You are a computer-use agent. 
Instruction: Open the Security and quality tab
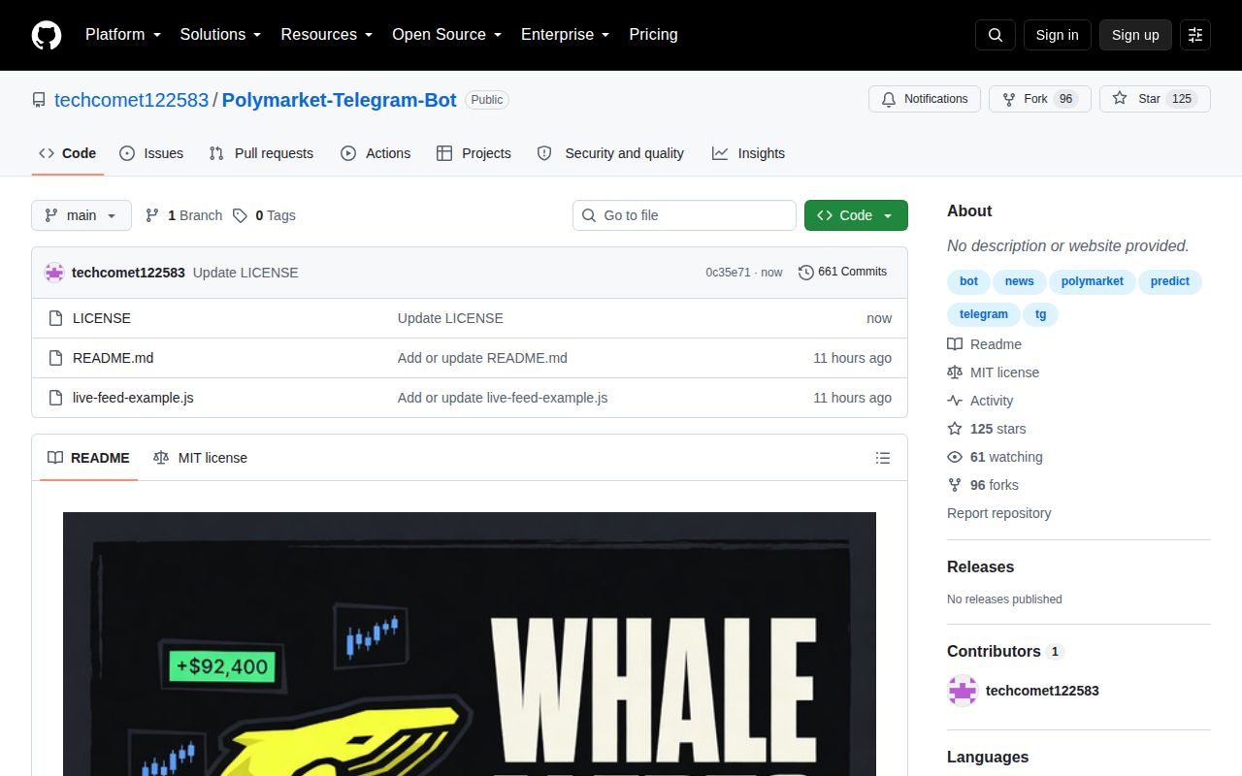[x=610, y=153]
